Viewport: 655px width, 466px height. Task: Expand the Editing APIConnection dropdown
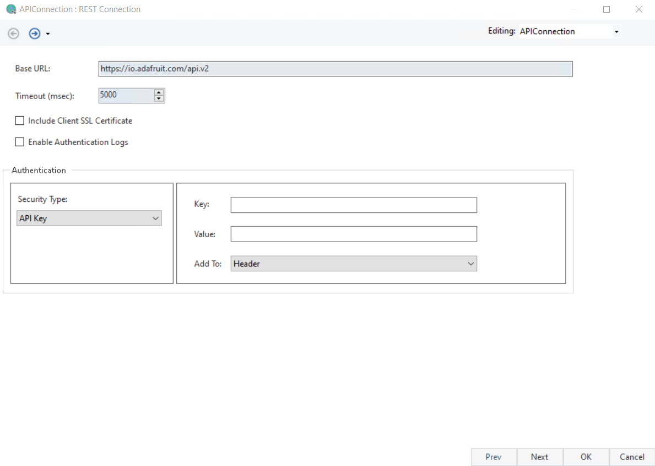coord(616,32)
